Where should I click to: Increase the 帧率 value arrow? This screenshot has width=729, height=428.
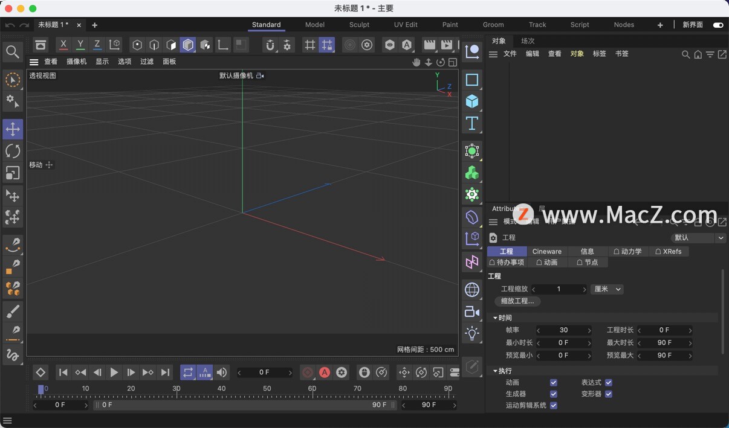click(589, 330)
